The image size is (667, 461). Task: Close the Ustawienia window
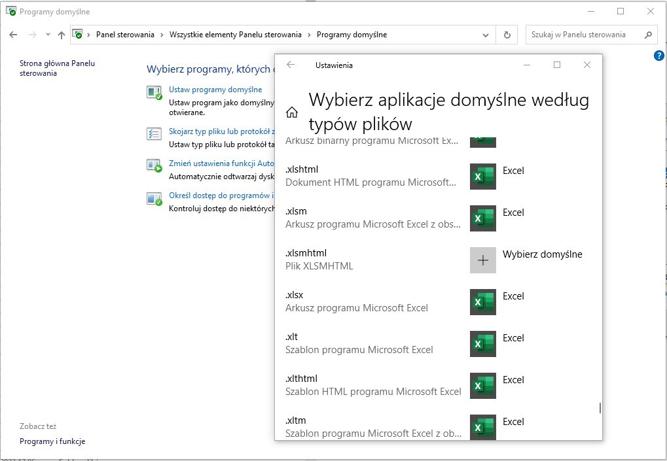[587, 65]
